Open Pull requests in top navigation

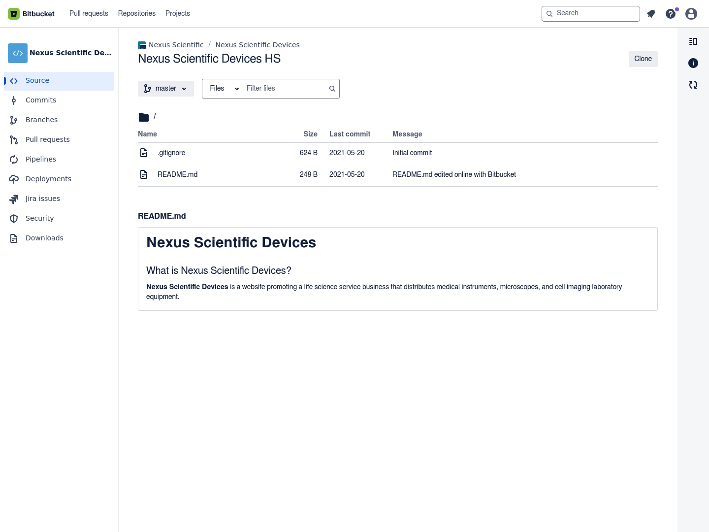tap(89, 13)
